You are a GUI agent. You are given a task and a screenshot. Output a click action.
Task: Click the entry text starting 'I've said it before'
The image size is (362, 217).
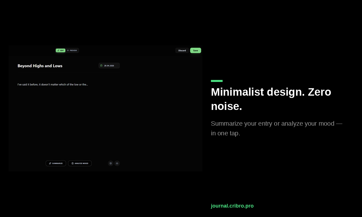point(53,84)
